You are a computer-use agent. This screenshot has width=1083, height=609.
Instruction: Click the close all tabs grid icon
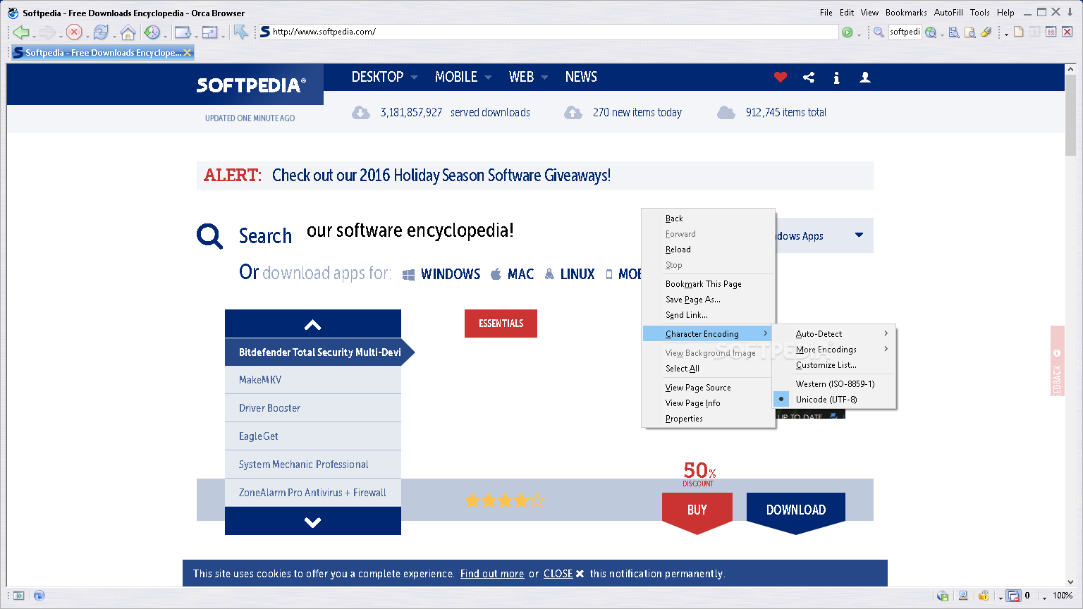[1051, 32]
